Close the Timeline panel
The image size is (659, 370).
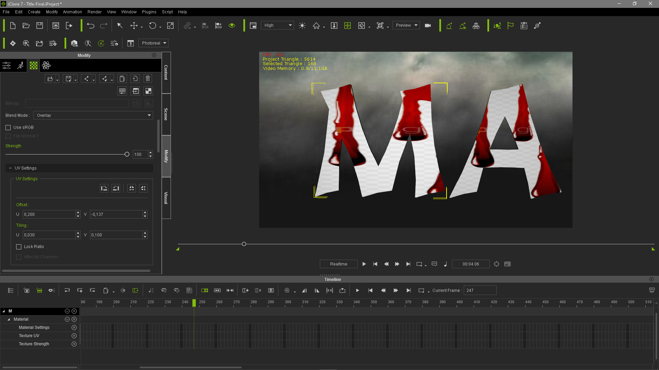tap(651, 279)
